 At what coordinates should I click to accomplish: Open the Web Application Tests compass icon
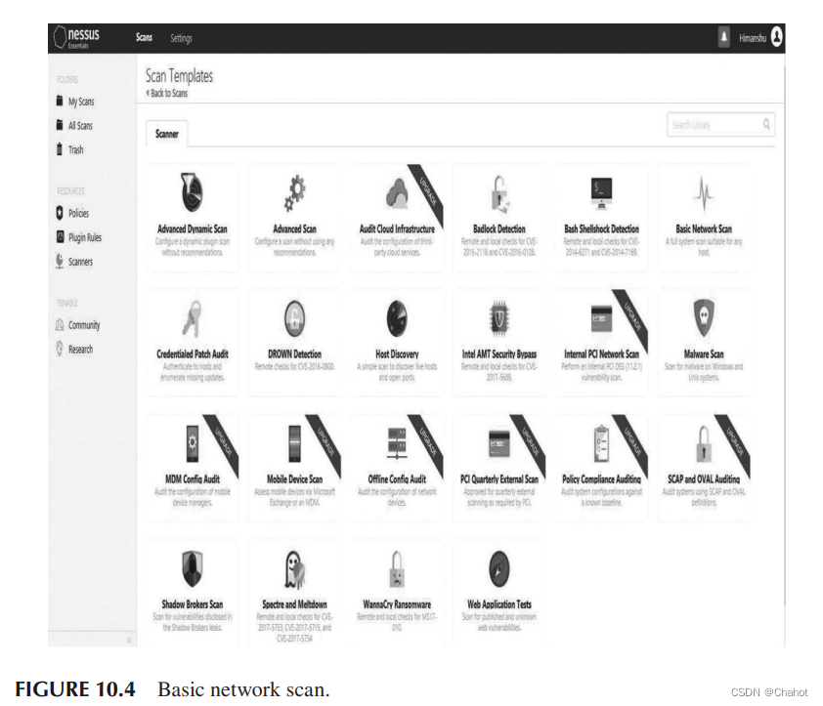499,569
